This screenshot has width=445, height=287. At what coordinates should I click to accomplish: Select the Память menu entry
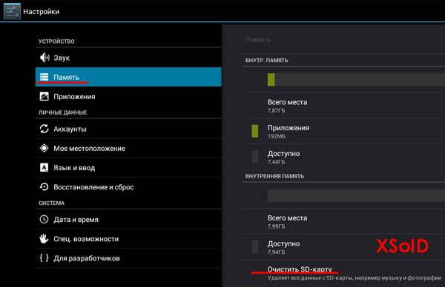[x=128, y=77]
